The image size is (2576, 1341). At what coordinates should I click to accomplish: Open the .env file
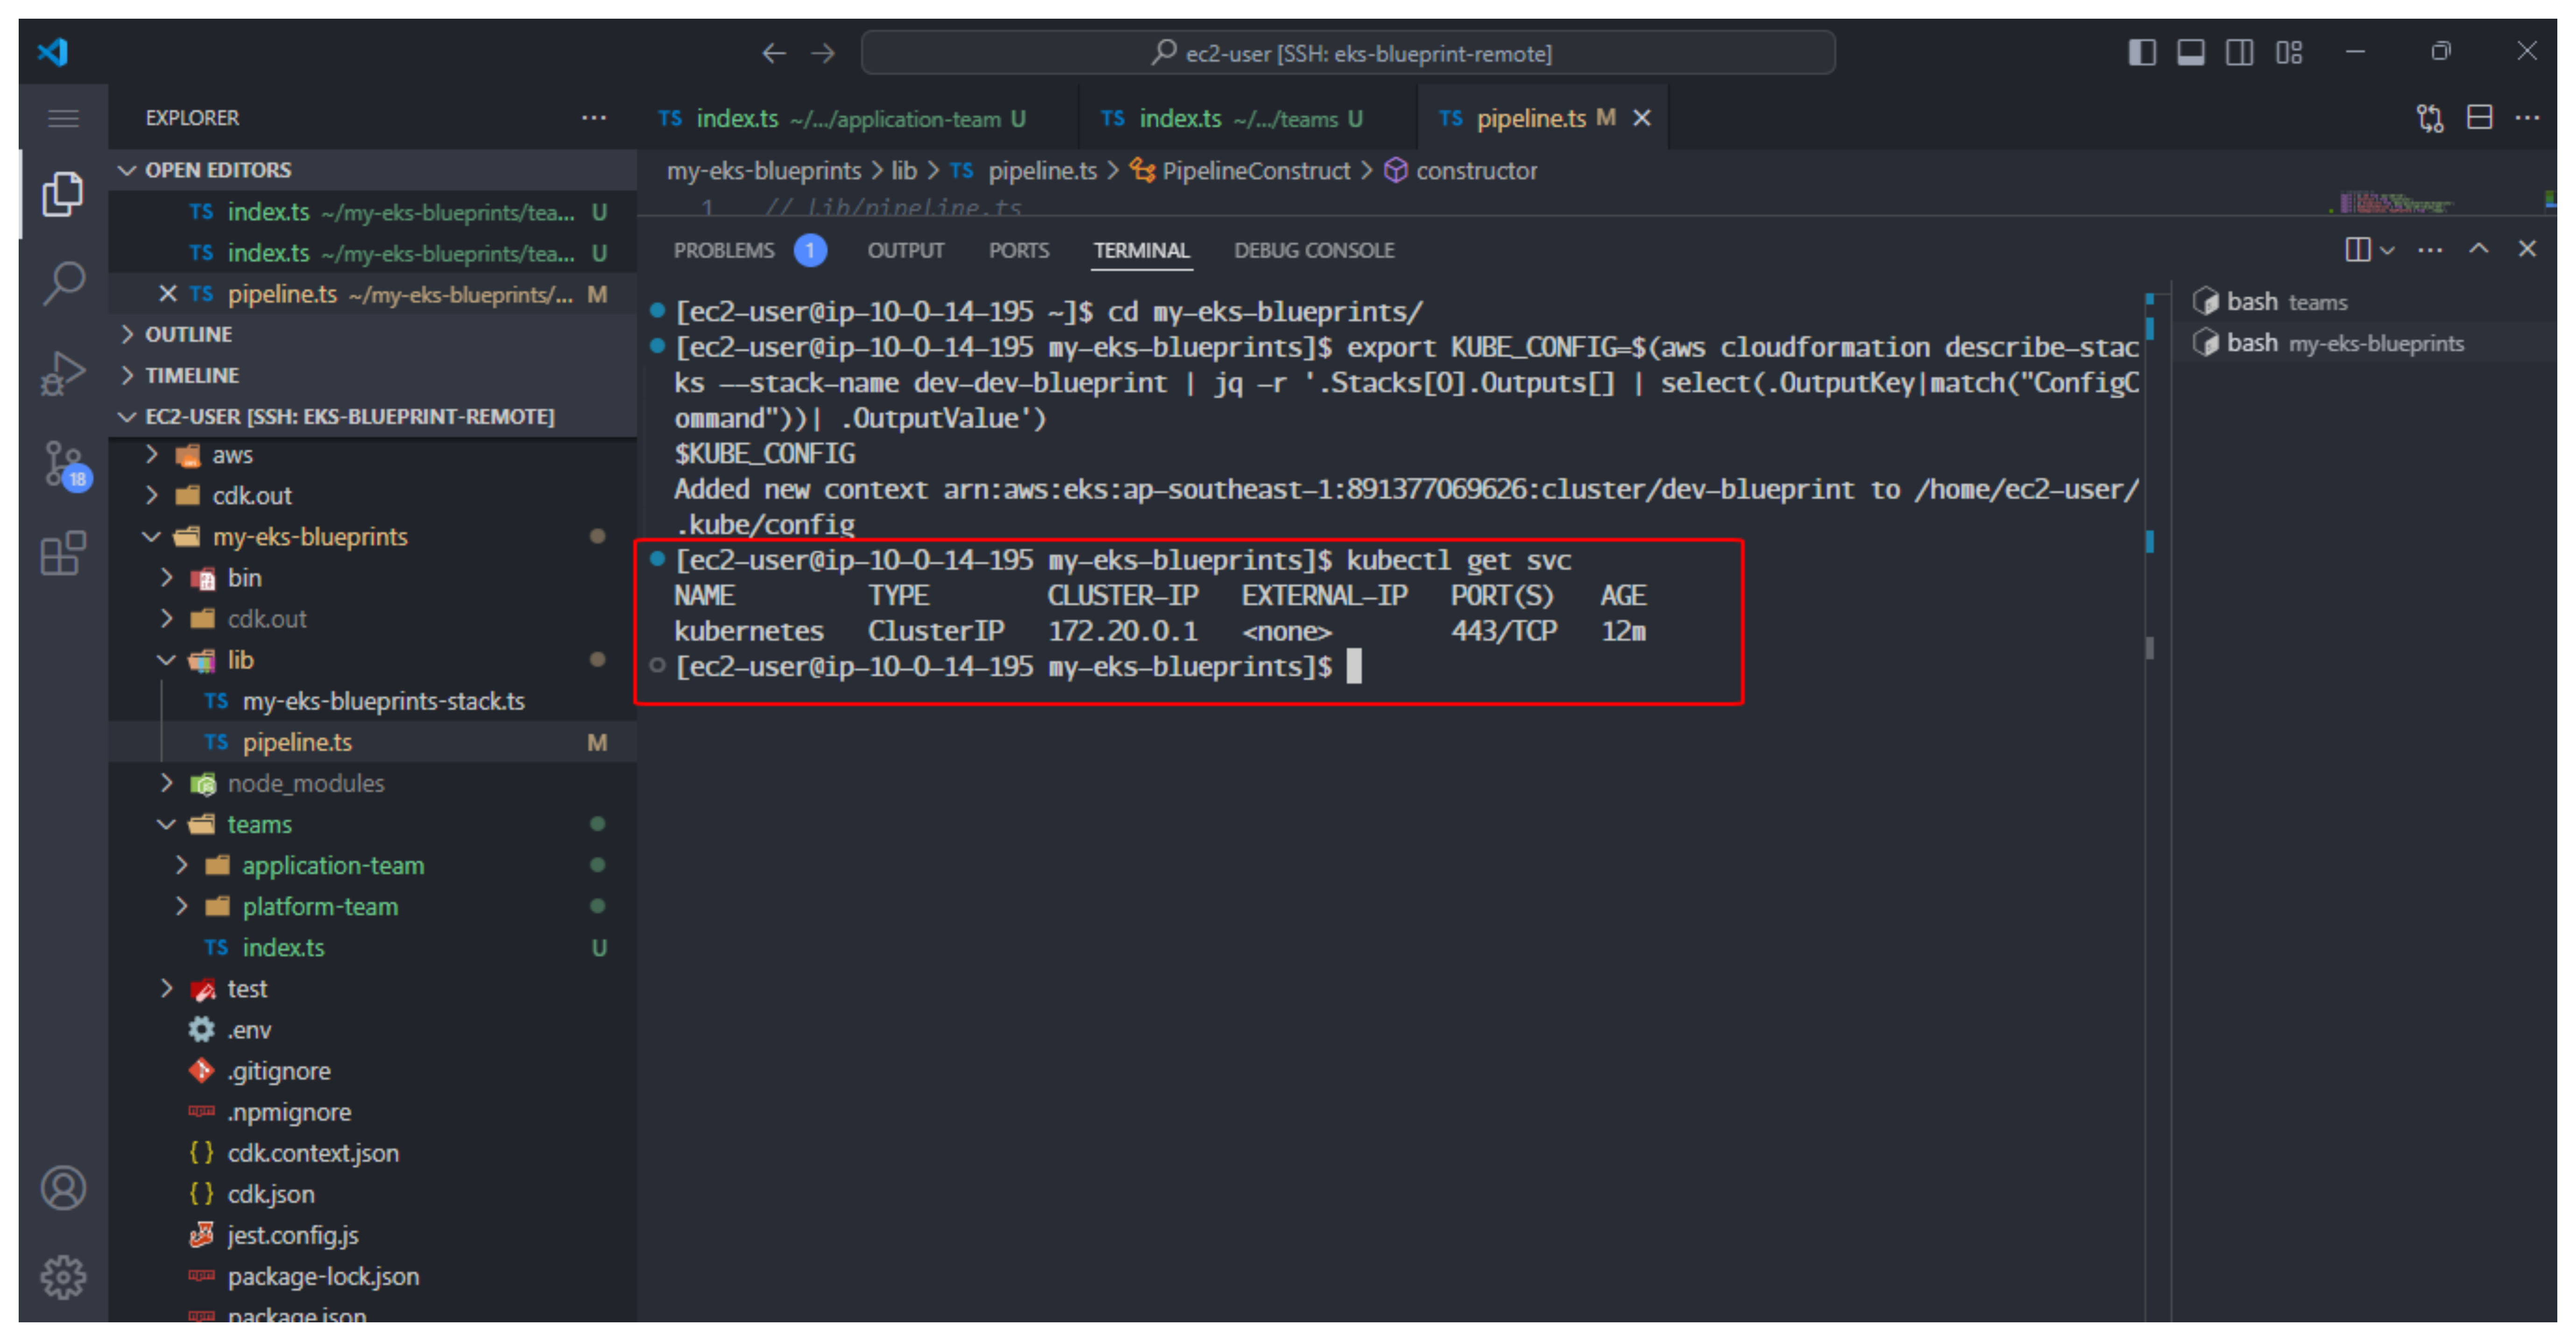coord(372,1029)
